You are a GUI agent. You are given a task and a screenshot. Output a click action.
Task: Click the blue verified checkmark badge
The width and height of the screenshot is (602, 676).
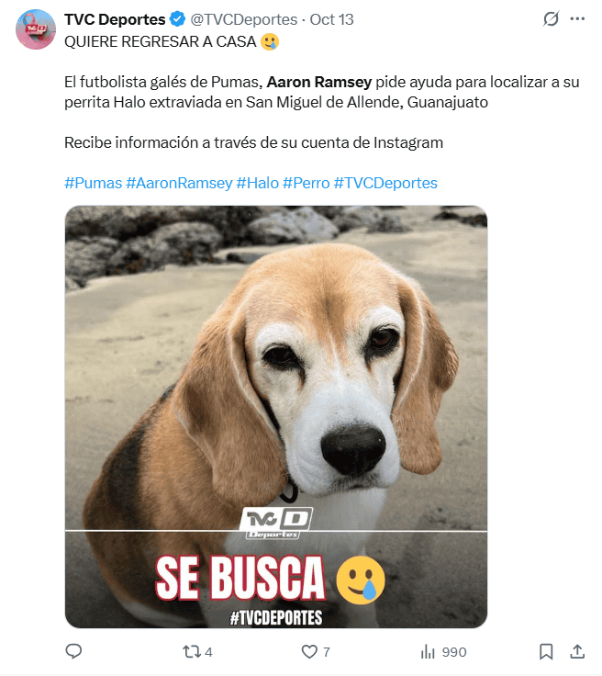pos(177,19)
